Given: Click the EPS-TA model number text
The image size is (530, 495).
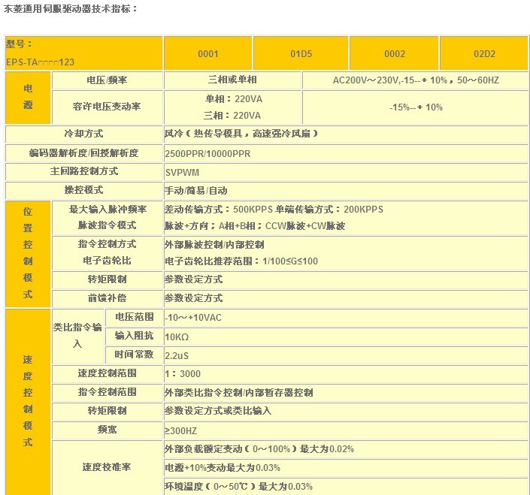Looking at the screenshot, I should (x=41, y=62).
